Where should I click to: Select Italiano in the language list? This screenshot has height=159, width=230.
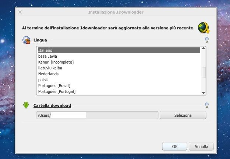click(119, 50)
